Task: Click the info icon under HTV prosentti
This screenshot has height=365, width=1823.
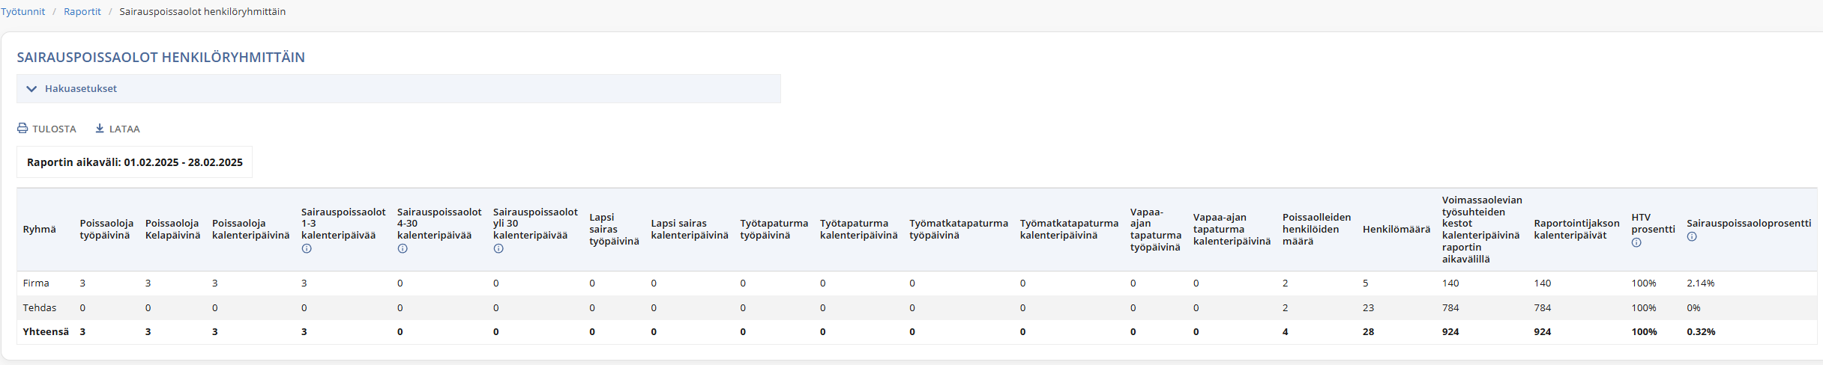Action: point(1636,242)
